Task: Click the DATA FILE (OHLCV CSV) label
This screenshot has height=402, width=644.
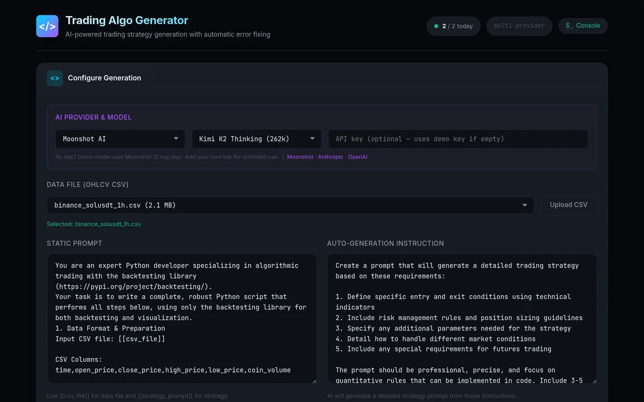Action: tap(87, 185)
